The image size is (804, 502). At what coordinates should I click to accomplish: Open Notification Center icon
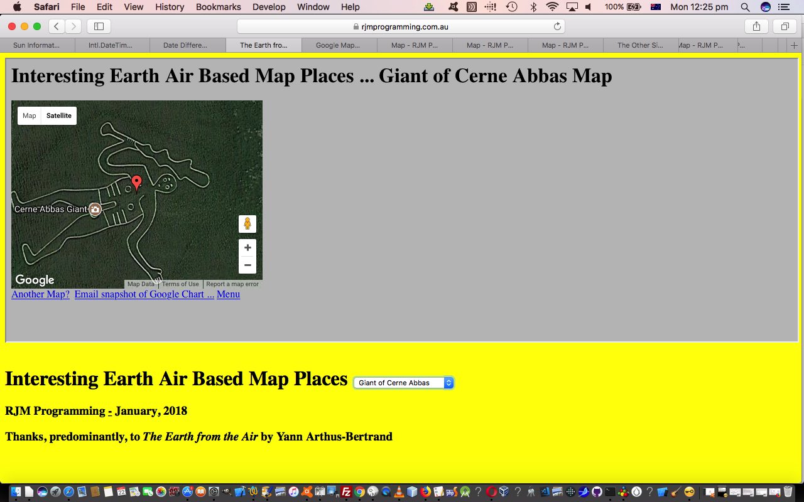tap(783, 7)
